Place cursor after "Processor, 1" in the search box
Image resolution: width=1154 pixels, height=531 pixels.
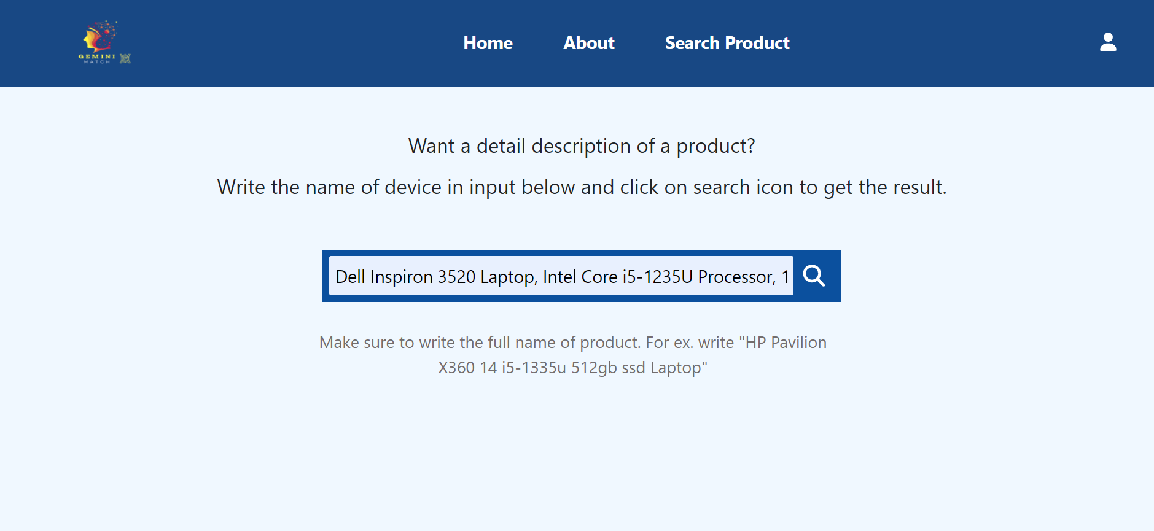790,277
